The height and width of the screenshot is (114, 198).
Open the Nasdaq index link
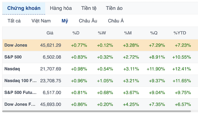(x=12, y=69)
